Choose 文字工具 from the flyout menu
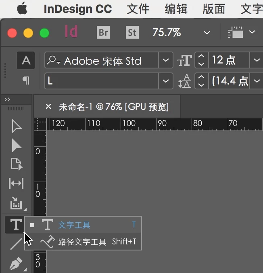Viewport: 263px width, 273px height. coord(83,225)
